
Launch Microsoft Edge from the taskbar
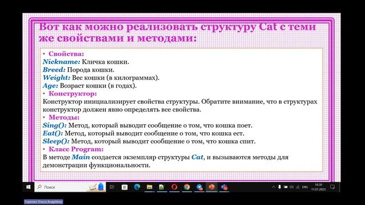click(x=137, y=187)
